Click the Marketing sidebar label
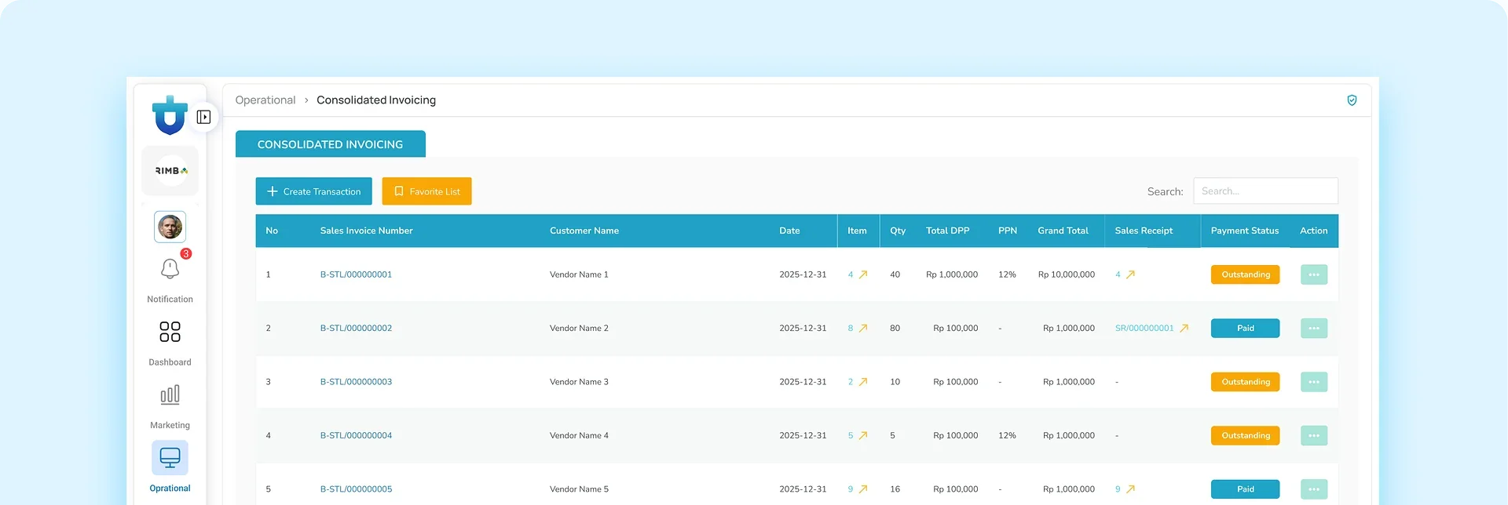This screenshot has height=505, width=1508. pyautogui.click(x=170, y=425)
